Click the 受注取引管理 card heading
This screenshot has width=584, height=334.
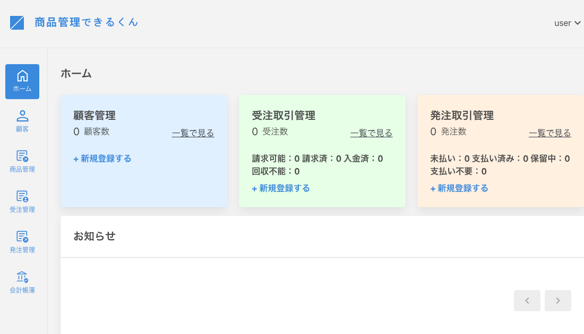pyautogui.click(x=284, y=116)
